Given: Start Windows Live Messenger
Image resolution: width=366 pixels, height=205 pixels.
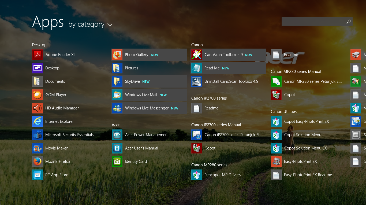Looking at the screenshot, I should coord(149,108).
